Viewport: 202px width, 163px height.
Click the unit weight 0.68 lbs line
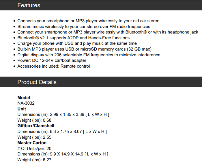point(34,120)
